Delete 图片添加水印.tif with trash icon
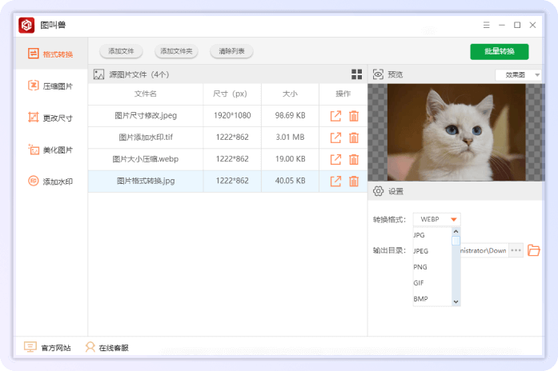The image size is (558, 371). tap(354, 138)
